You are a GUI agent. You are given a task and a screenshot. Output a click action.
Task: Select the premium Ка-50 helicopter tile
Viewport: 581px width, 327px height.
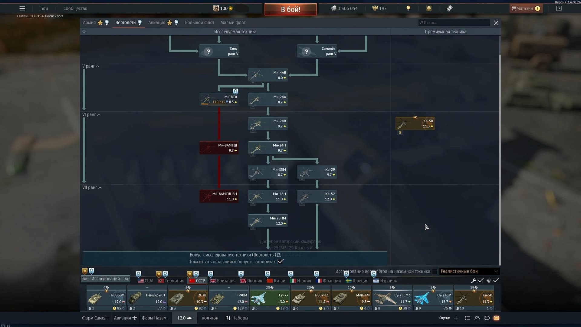[x=415, y=124]
